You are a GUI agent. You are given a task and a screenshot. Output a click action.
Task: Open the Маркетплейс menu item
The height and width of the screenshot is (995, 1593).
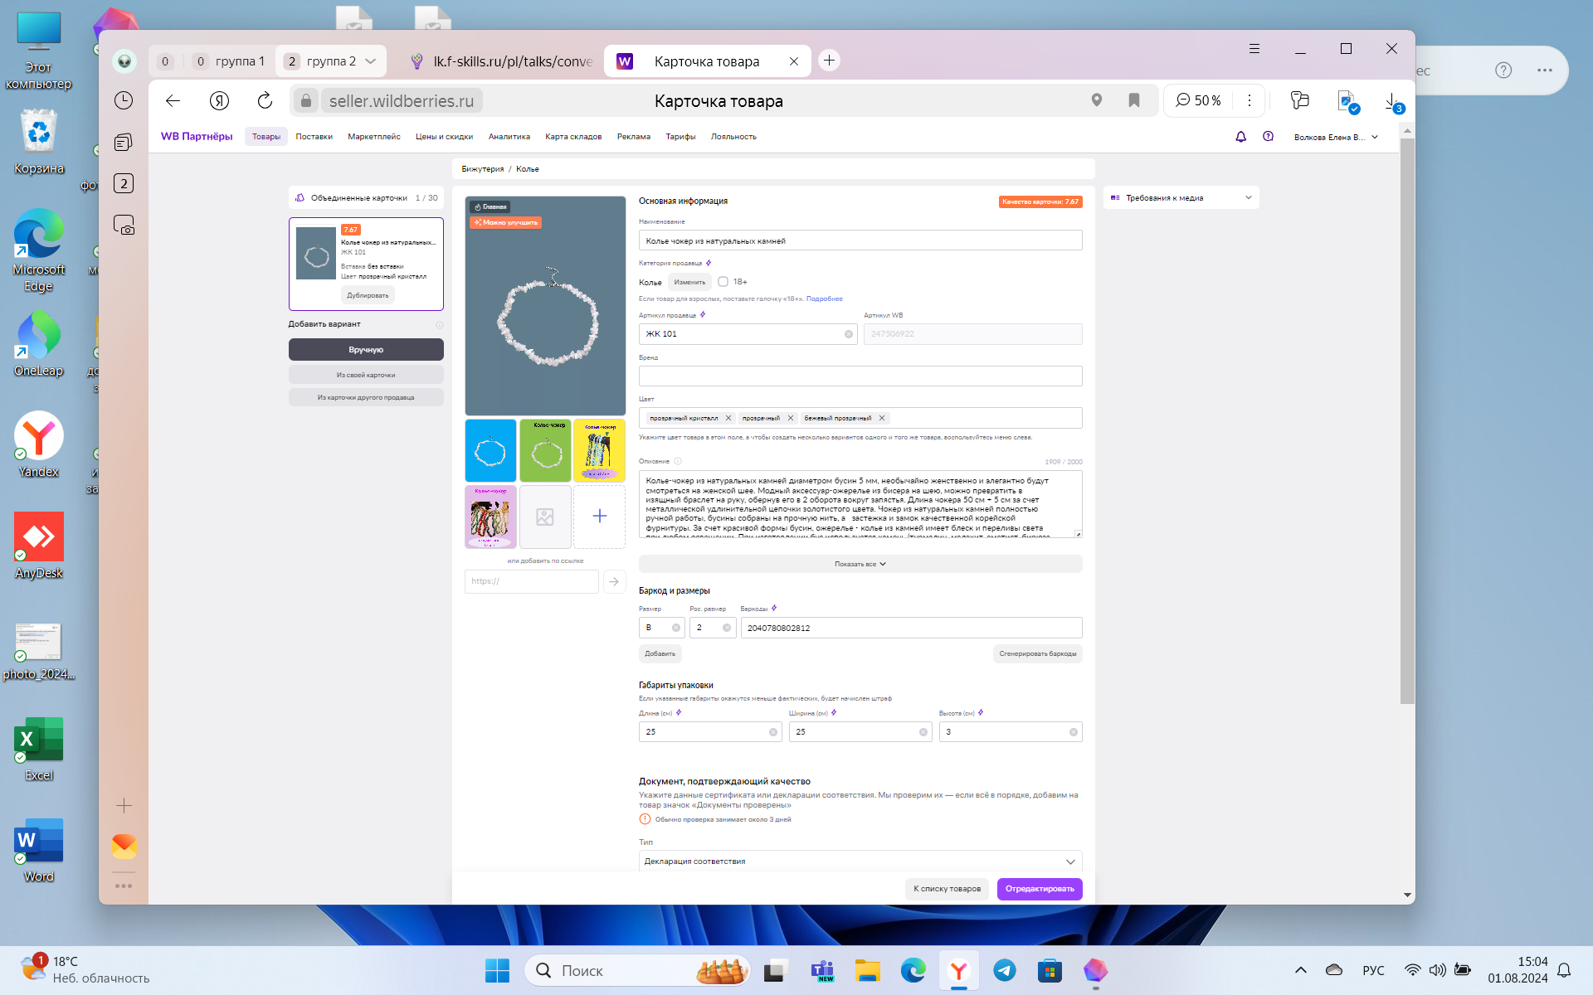[374, 137]
